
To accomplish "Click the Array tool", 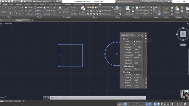I will click(47, 14).
